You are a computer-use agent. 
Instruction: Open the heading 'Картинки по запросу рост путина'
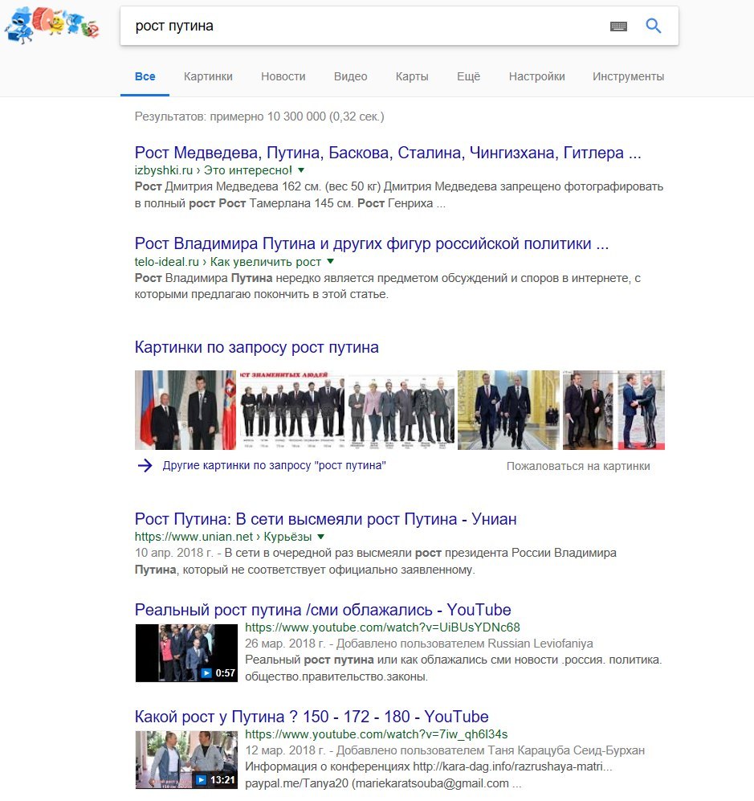point(257,347)
